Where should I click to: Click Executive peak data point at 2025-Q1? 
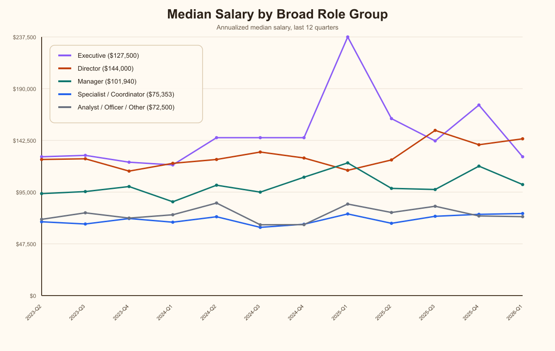point(348,37)
